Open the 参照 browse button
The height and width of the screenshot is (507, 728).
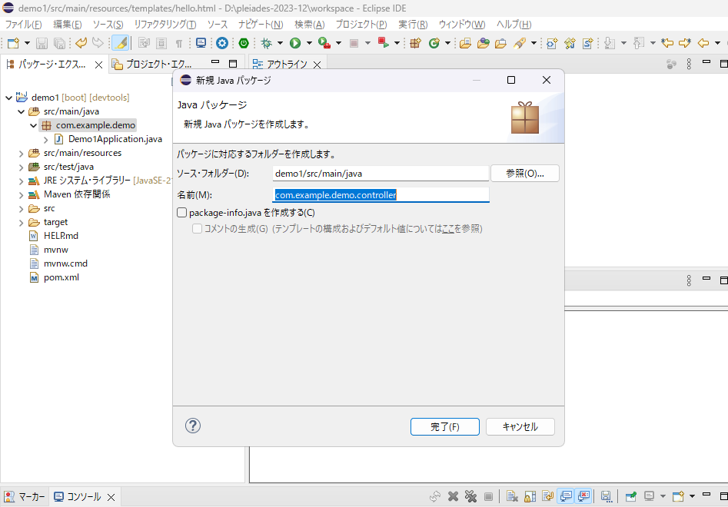click(524, 173)
